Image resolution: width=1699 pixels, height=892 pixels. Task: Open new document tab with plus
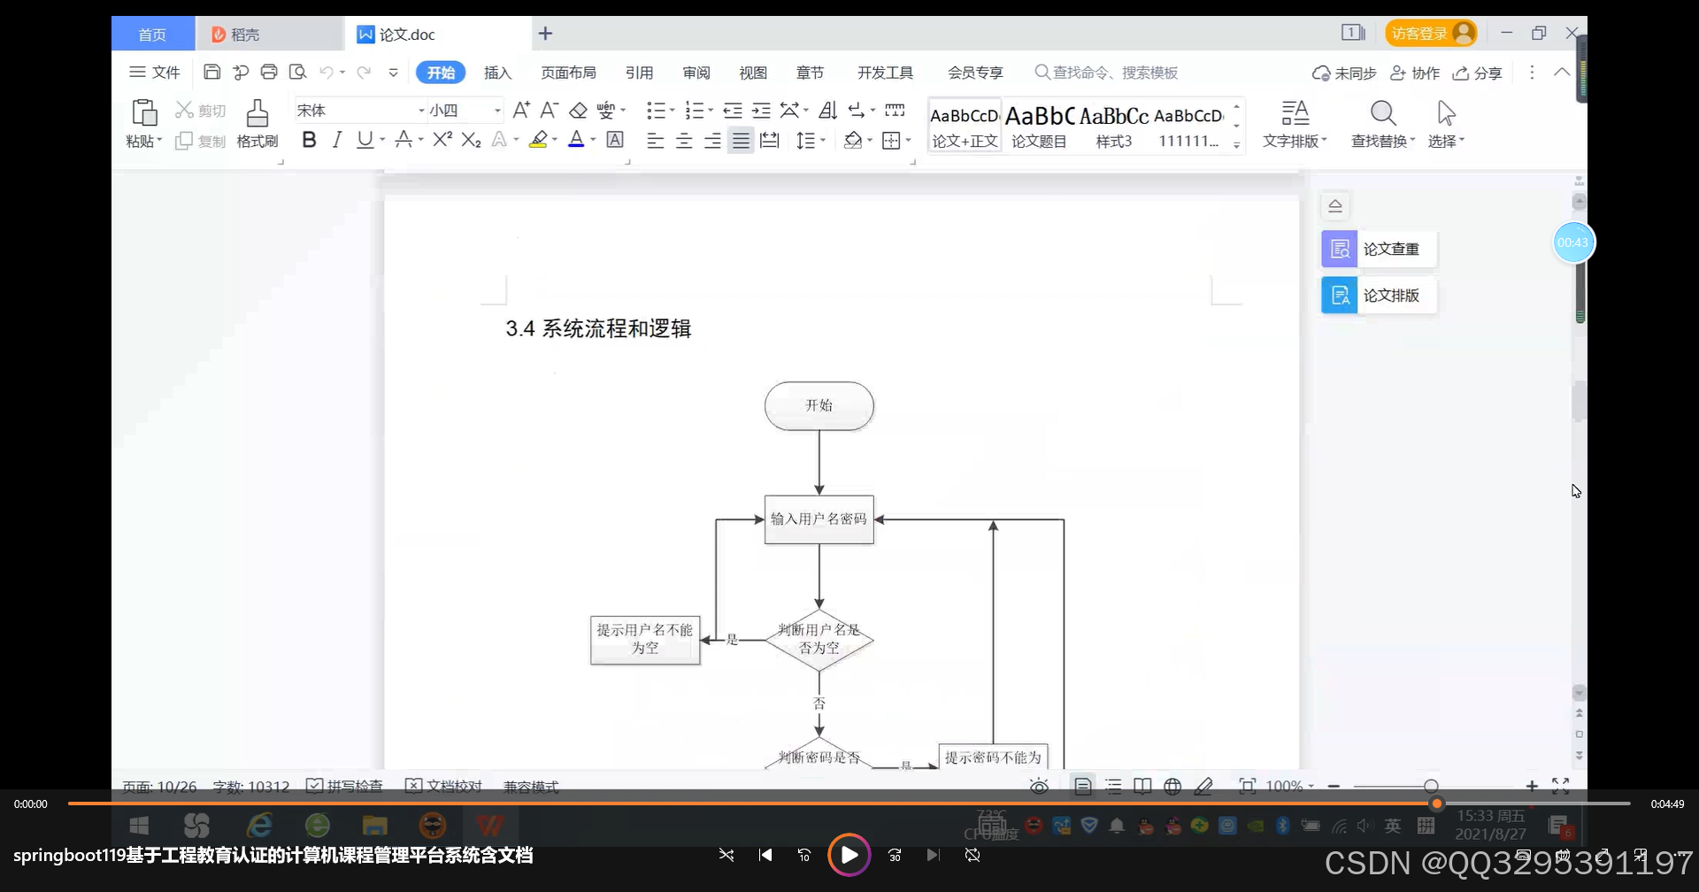pyautogui.click(x=546, y=34)
